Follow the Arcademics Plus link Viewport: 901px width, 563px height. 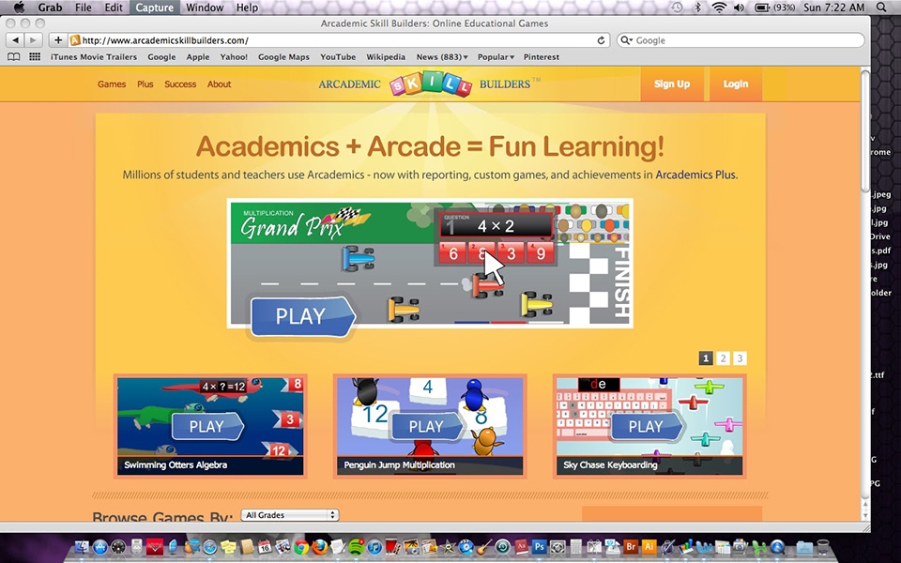pyautogui.click(x=695, y=175)
